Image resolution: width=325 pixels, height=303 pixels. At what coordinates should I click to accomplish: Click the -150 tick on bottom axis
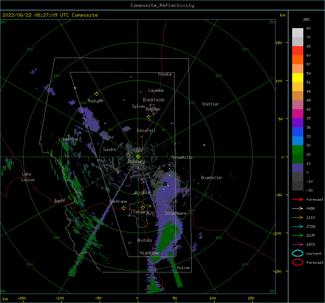[x=21, y=298]
